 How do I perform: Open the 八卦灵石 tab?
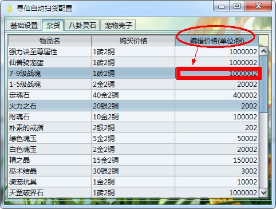82,25
